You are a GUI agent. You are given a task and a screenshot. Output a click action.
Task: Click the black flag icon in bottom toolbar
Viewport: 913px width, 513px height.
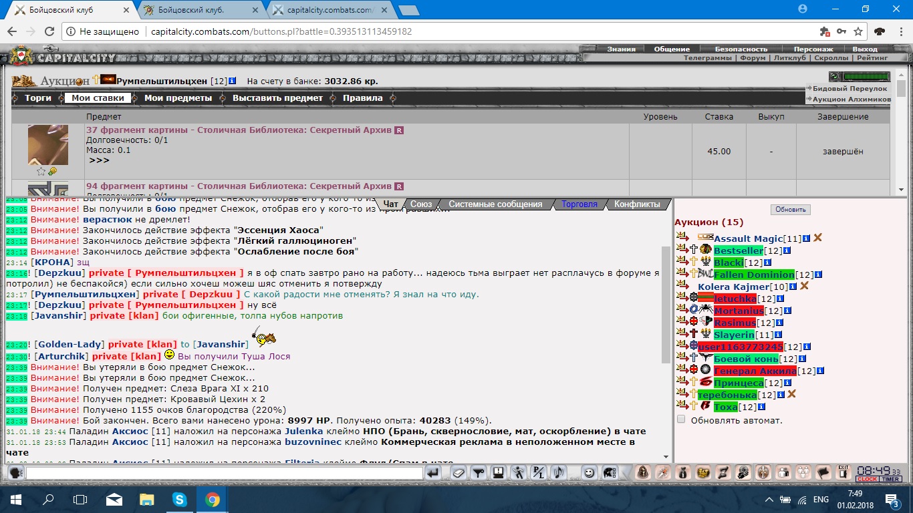click(823, 472)
